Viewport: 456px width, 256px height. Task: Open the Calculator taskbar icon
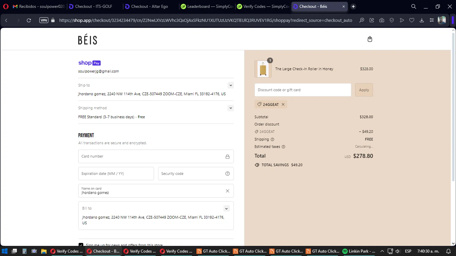pyautogui.click(x=24, y=251)
